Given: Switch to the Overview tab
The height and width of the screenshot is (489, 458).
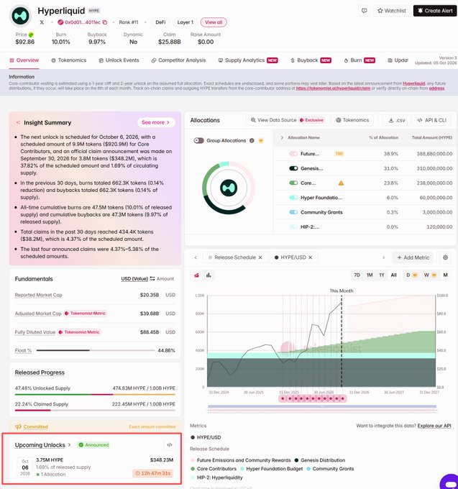Looking at the screenshot, I should click(x=24, y=60).
